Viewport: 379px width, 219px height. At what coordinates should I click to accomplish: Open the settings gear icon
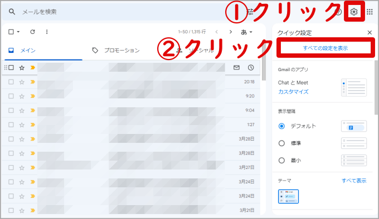354,12
